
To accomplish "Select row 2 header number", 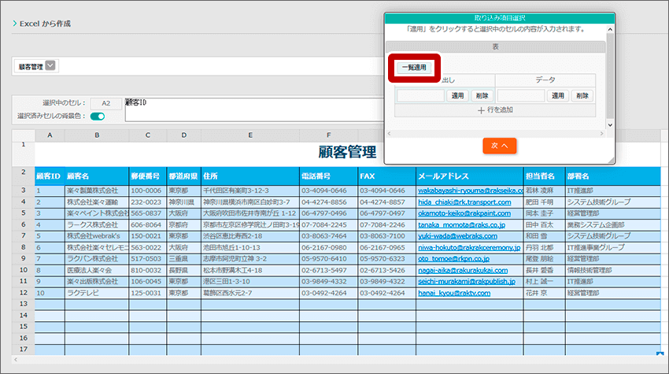I will 24,172.
